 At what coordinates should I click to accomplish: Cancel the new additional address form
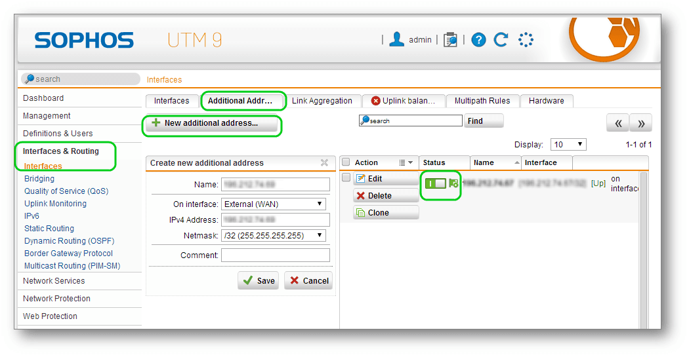pos(309,281)
